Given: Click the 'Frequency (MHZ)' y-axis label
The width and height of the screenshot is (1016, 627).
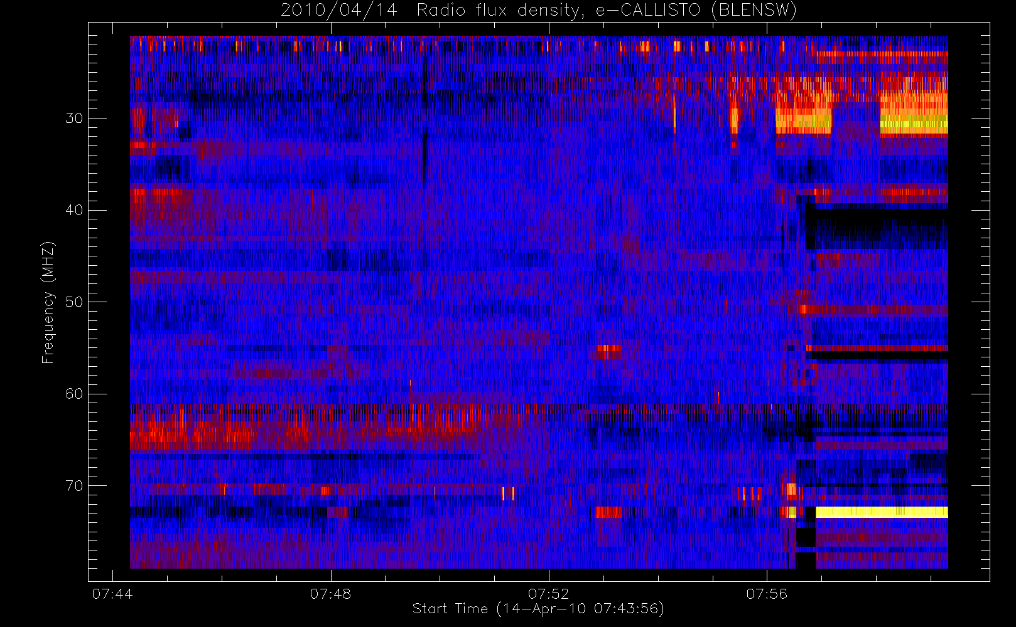Looking at the screenshot, I should 48,302.
